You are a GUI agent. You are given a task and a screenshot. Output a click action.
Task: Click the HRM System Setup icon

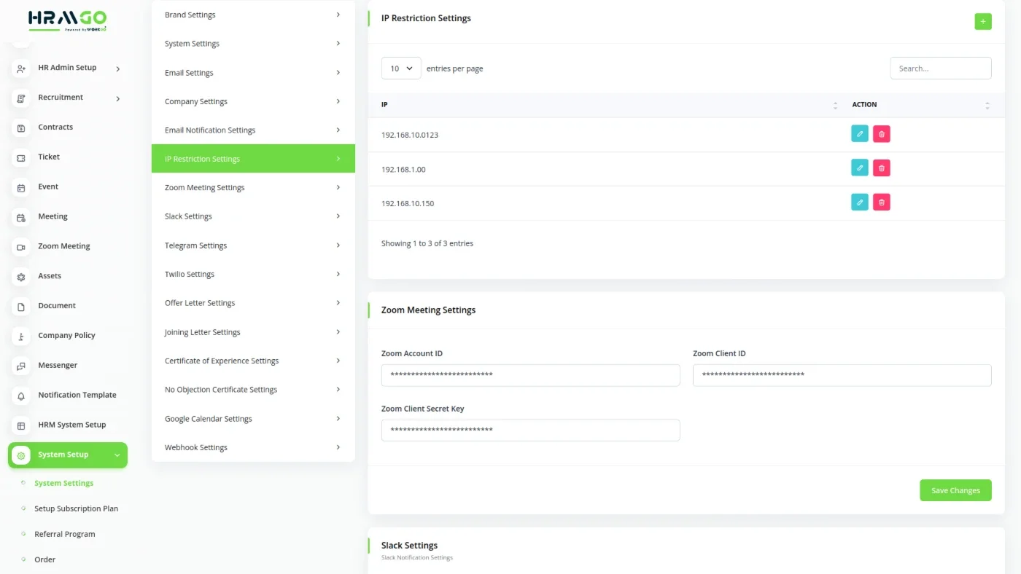21,426
